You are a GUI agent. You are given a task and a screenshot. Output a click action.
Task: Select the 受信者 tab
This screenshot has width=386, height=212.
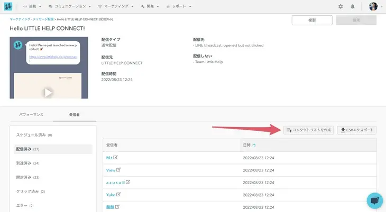[x=74, y=114]
